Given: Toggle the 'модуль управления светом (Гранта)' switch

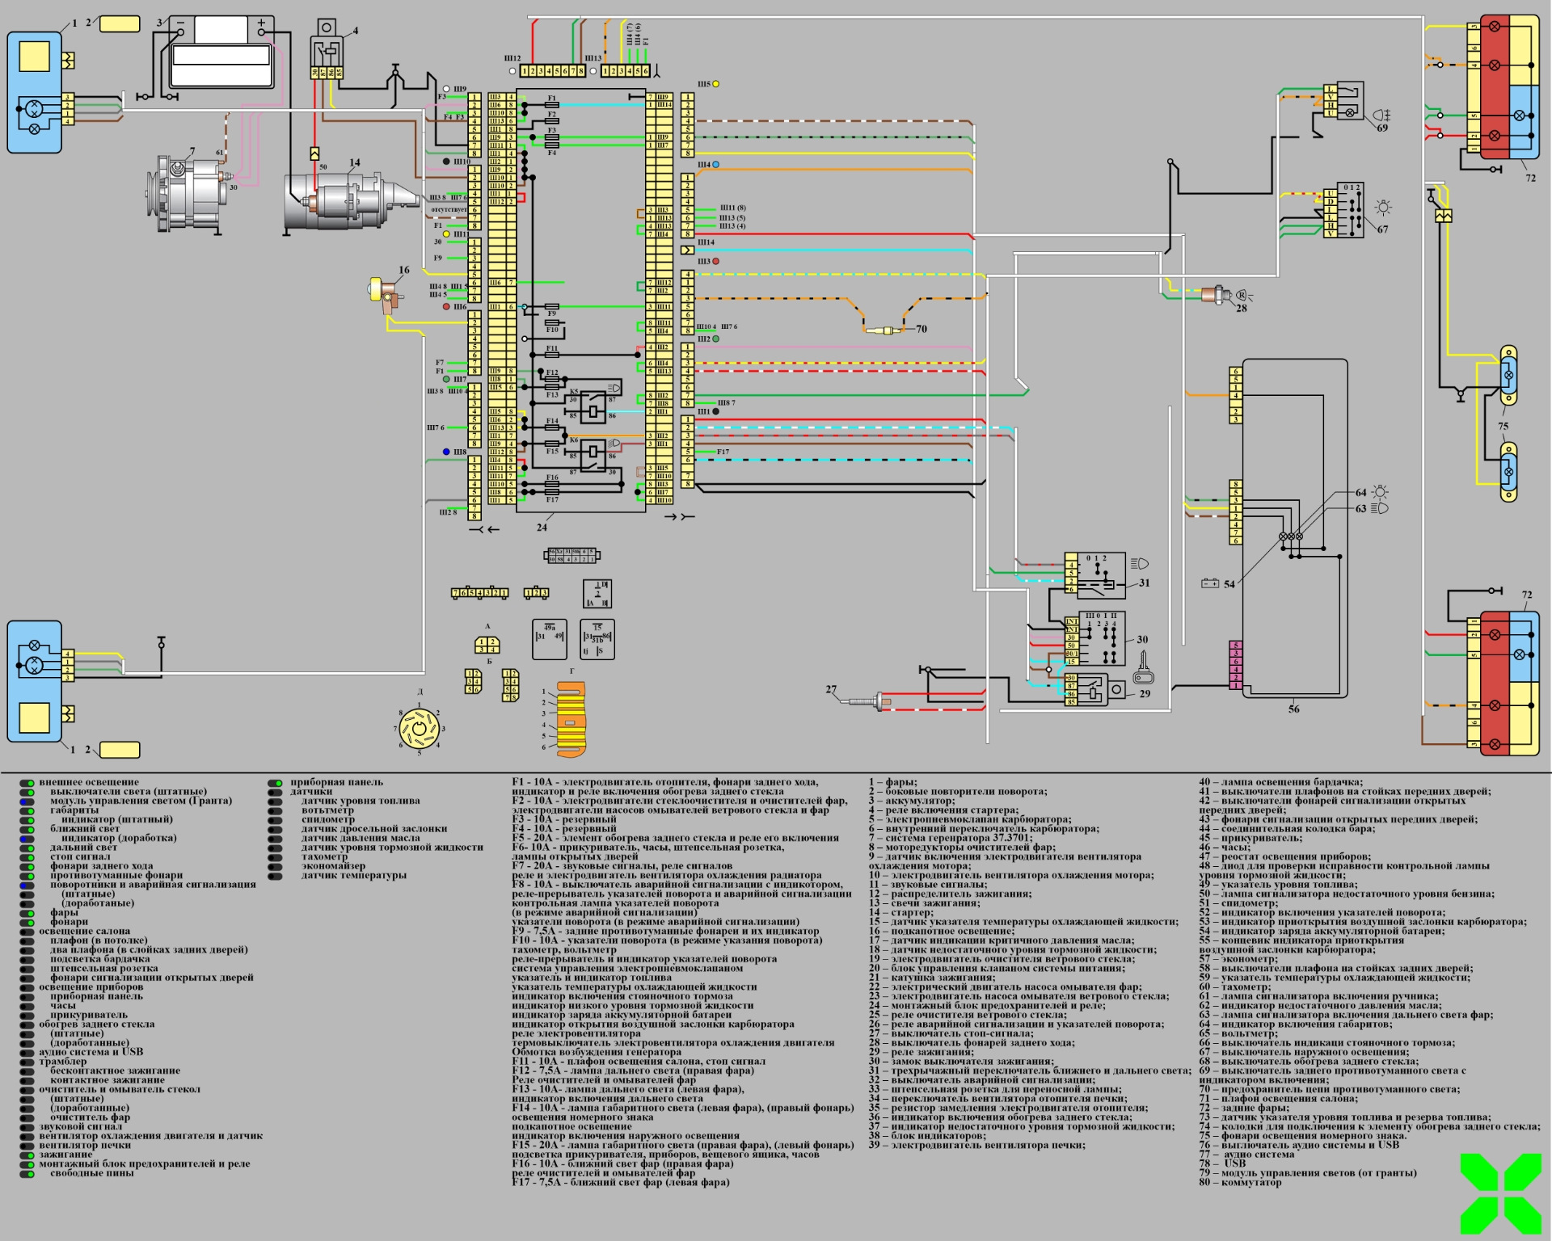Looking at the screenshot, I should click(x=27, y=801).
